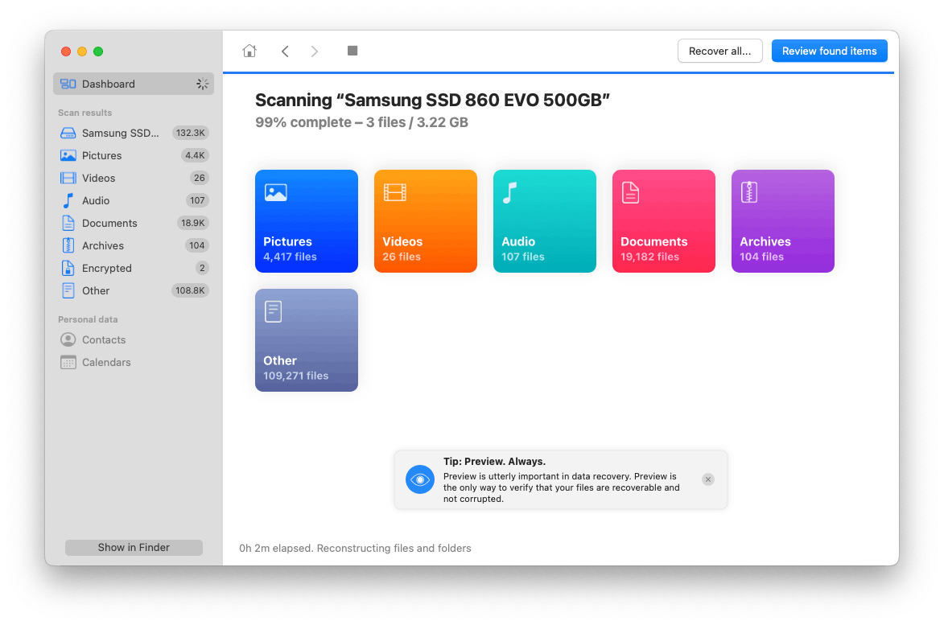Open the pink Documents 19,182 files tile
Screen dimensions: 944x625
click(x=664, y=221)
